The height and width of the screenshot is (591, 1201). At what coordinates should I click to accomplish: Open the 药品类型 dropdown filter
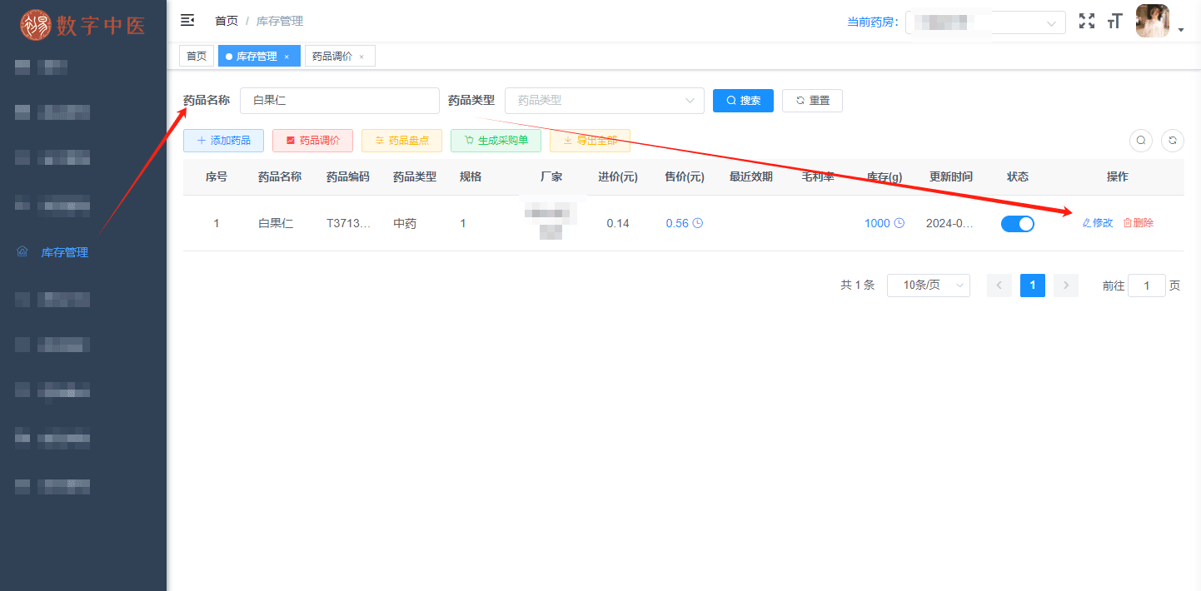(605, 101)
